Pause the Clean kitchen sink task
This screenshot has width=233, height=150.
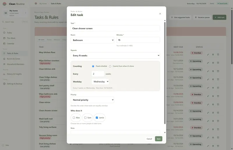(x=213, y=71)
